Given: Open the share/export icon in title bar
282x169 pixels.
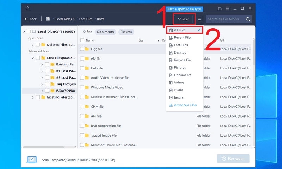Looking at the screenshot, I should tap(220, 8).
